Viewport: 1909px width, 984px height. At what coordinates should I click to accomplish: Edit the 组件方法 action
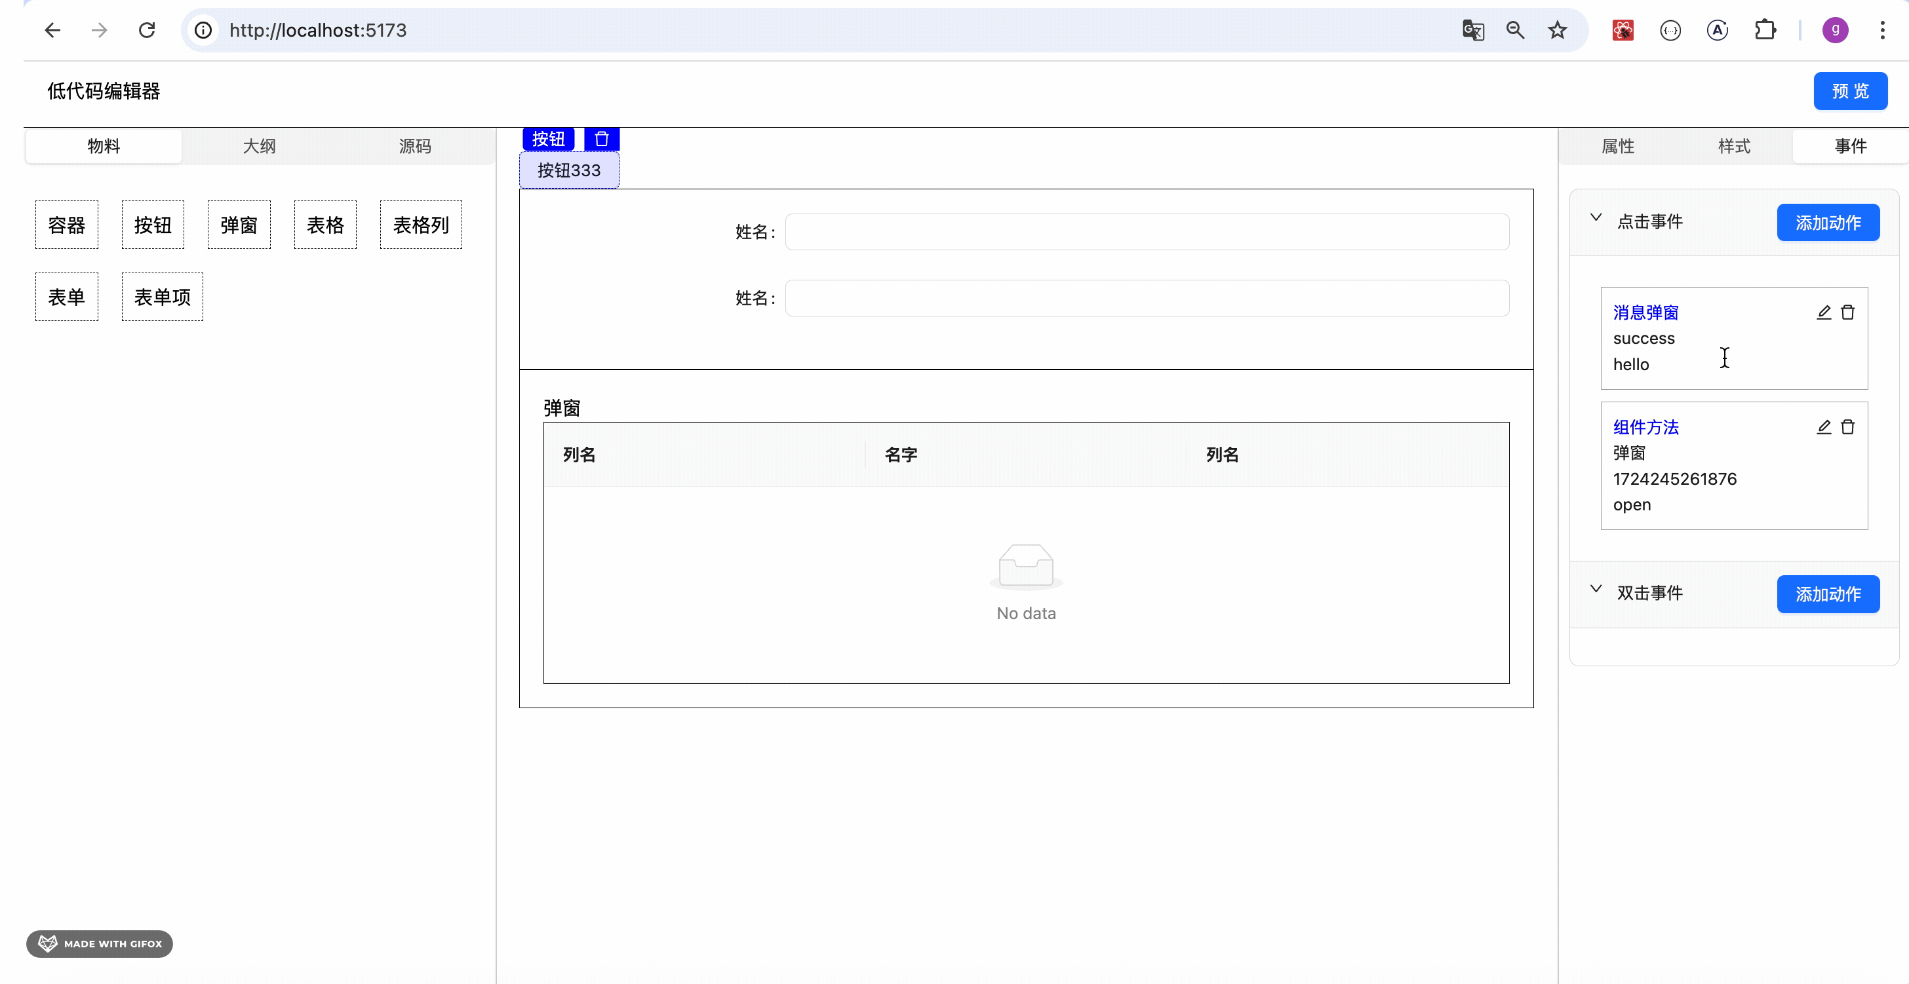coord(1824,427)
